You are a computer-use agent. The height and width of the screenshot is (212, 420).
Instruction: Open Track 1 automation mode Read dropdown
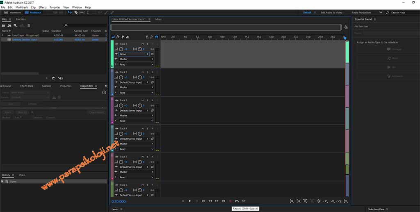click(136, 64)
